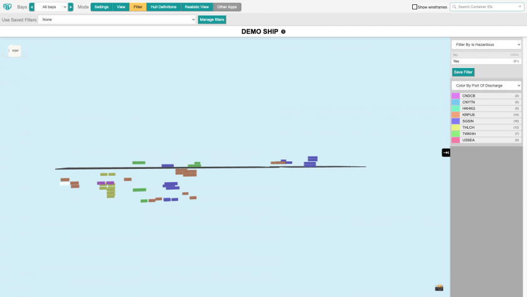The height and width of the screenshot is (297, 527).
Task: Click the white highlighted container at far left
Action: [65, 183]
